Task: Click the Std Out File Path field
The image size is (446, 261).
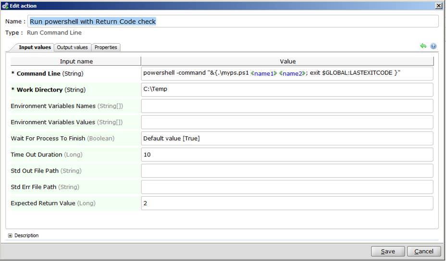Action: [x=287, y=171]
